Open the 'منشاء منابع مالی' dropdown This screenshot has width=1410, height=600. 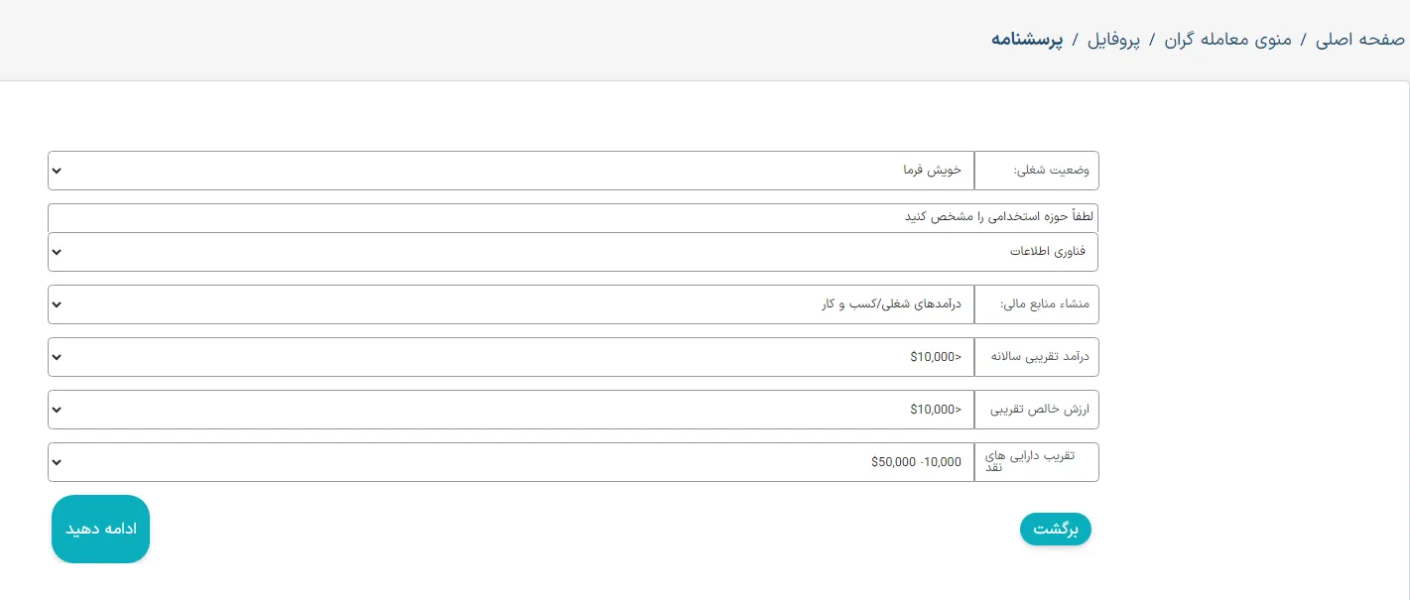point(511,304)
